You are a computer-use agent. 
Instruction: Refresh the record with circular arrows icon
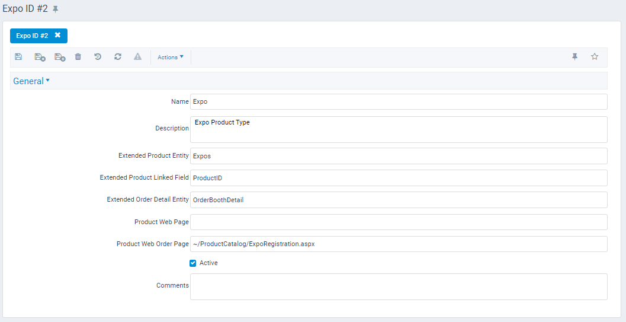point(118,57)
